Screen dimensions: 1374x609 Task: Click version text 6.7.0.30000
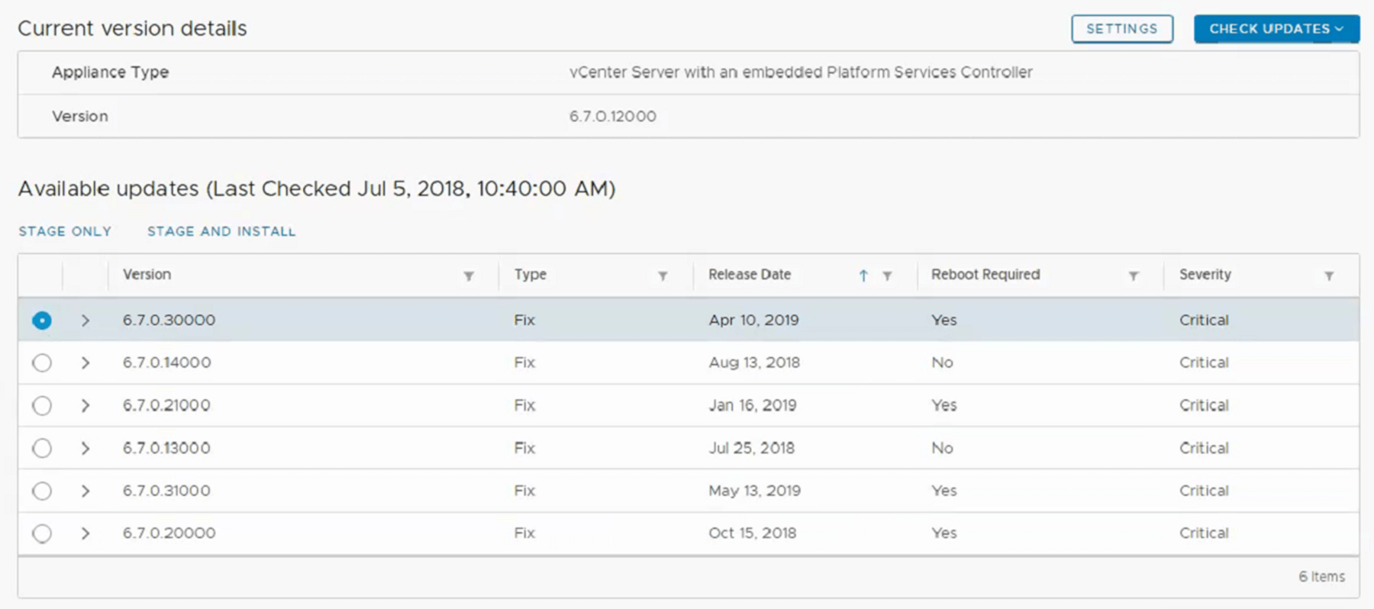(x=169, y=320)
